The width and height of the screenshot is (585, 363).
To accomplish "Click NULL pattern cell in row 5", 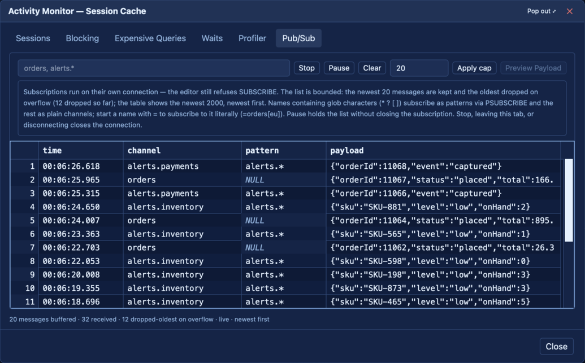I will [284, 221].
